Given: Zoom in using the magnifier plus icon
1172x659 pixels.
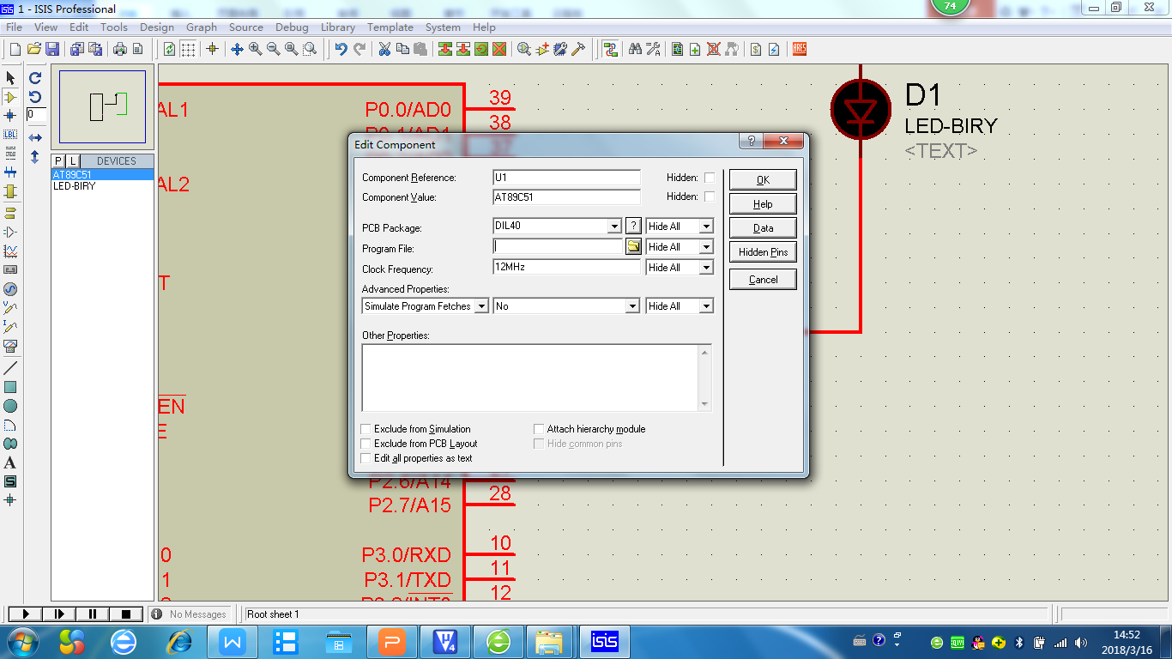Looking at the screenshot, I should (x=256, y=49).
